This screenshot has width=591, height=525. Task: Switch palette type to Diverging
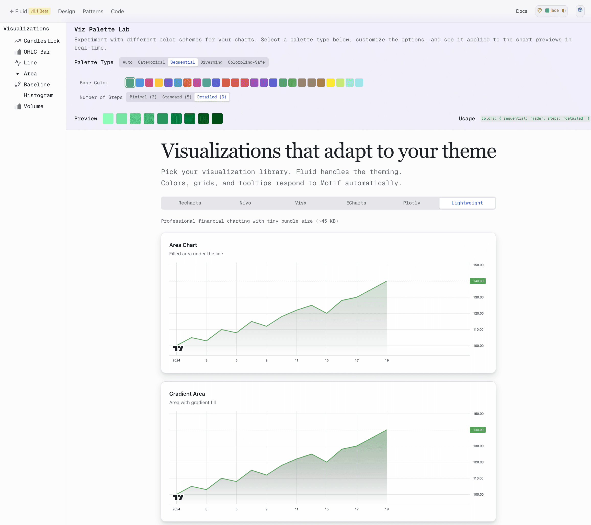[211, 62]
